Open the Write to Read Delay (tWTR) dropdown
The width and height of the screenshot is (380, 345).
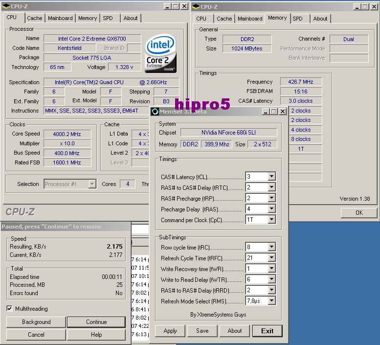coord(271,279)
